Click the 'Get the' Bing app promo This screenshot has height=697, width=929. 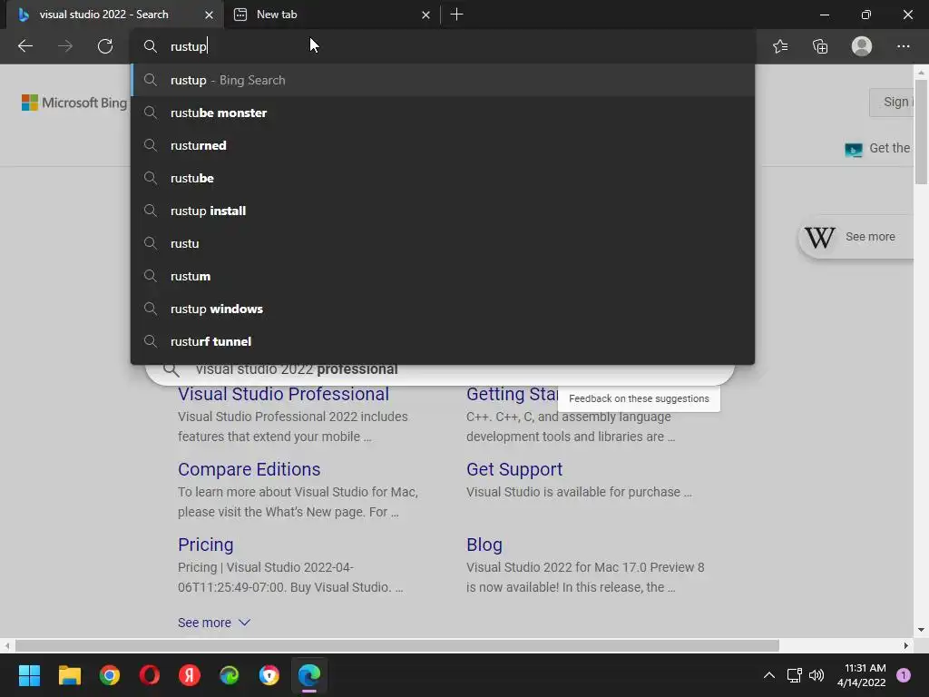coord(878,148)
